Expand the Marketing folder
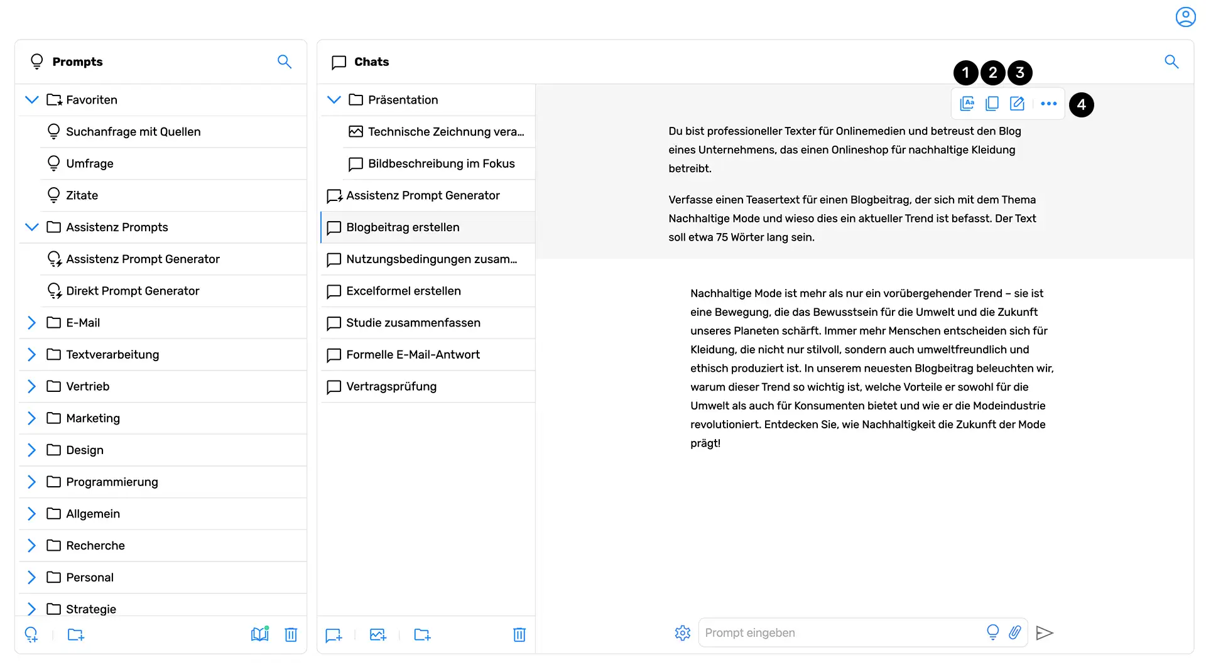1206x672 pixels. coord(32,418)
